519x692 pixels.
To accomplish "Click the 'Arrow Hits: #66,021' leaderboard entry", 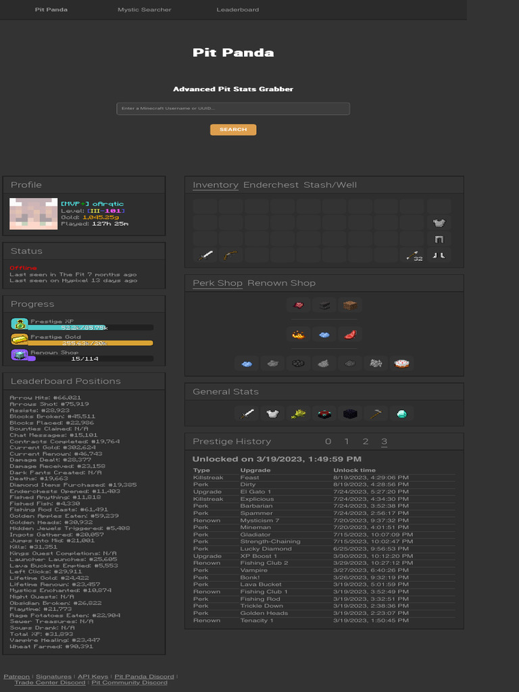I will pos(45,397).
